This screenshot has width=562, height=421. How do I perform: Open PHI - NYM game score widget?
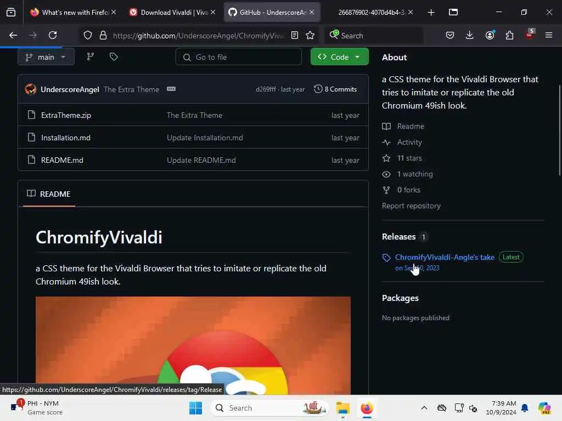click(37, 408)
